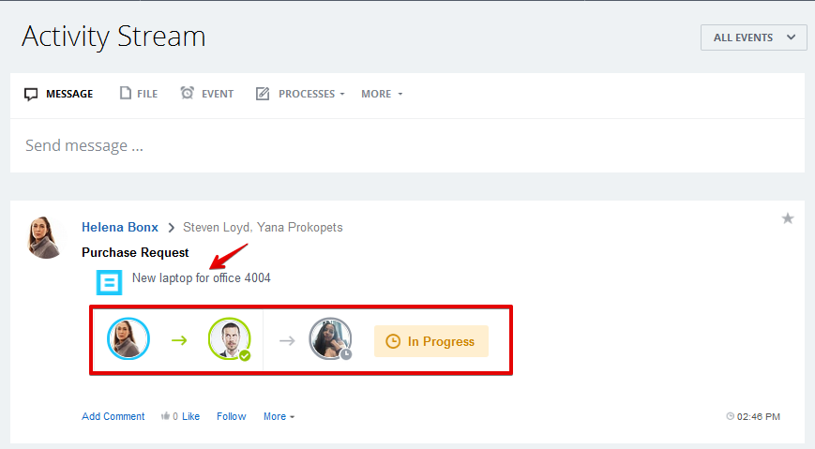This screenshot has width=815, height=449.
Task: Switch to the Event tab
Action: [x=207, y=94]
